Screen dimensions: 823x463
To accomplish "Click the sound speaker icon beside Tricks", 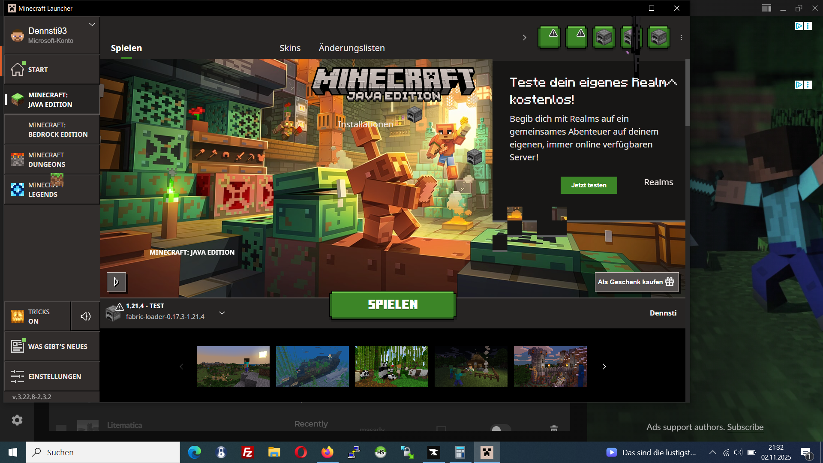I will click(85, 316).
